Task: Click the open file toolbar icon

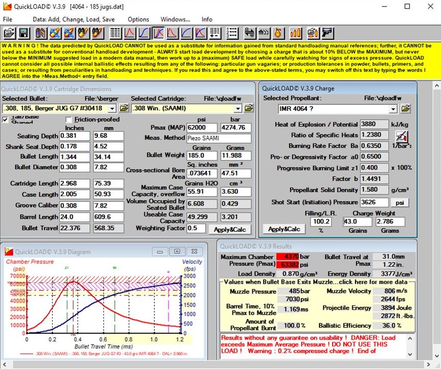Action: coord(9,33)
